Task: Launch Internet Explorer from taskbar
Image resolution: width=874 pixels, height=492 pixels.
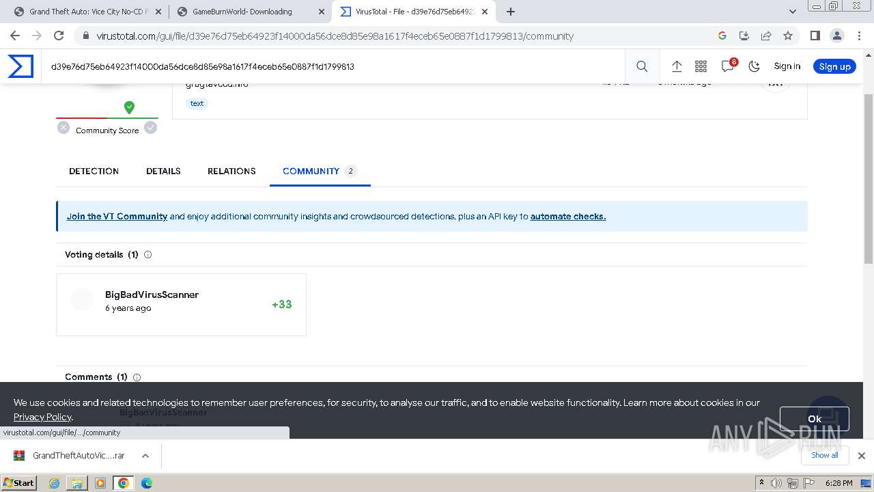Action: click(x=54, y=483)
